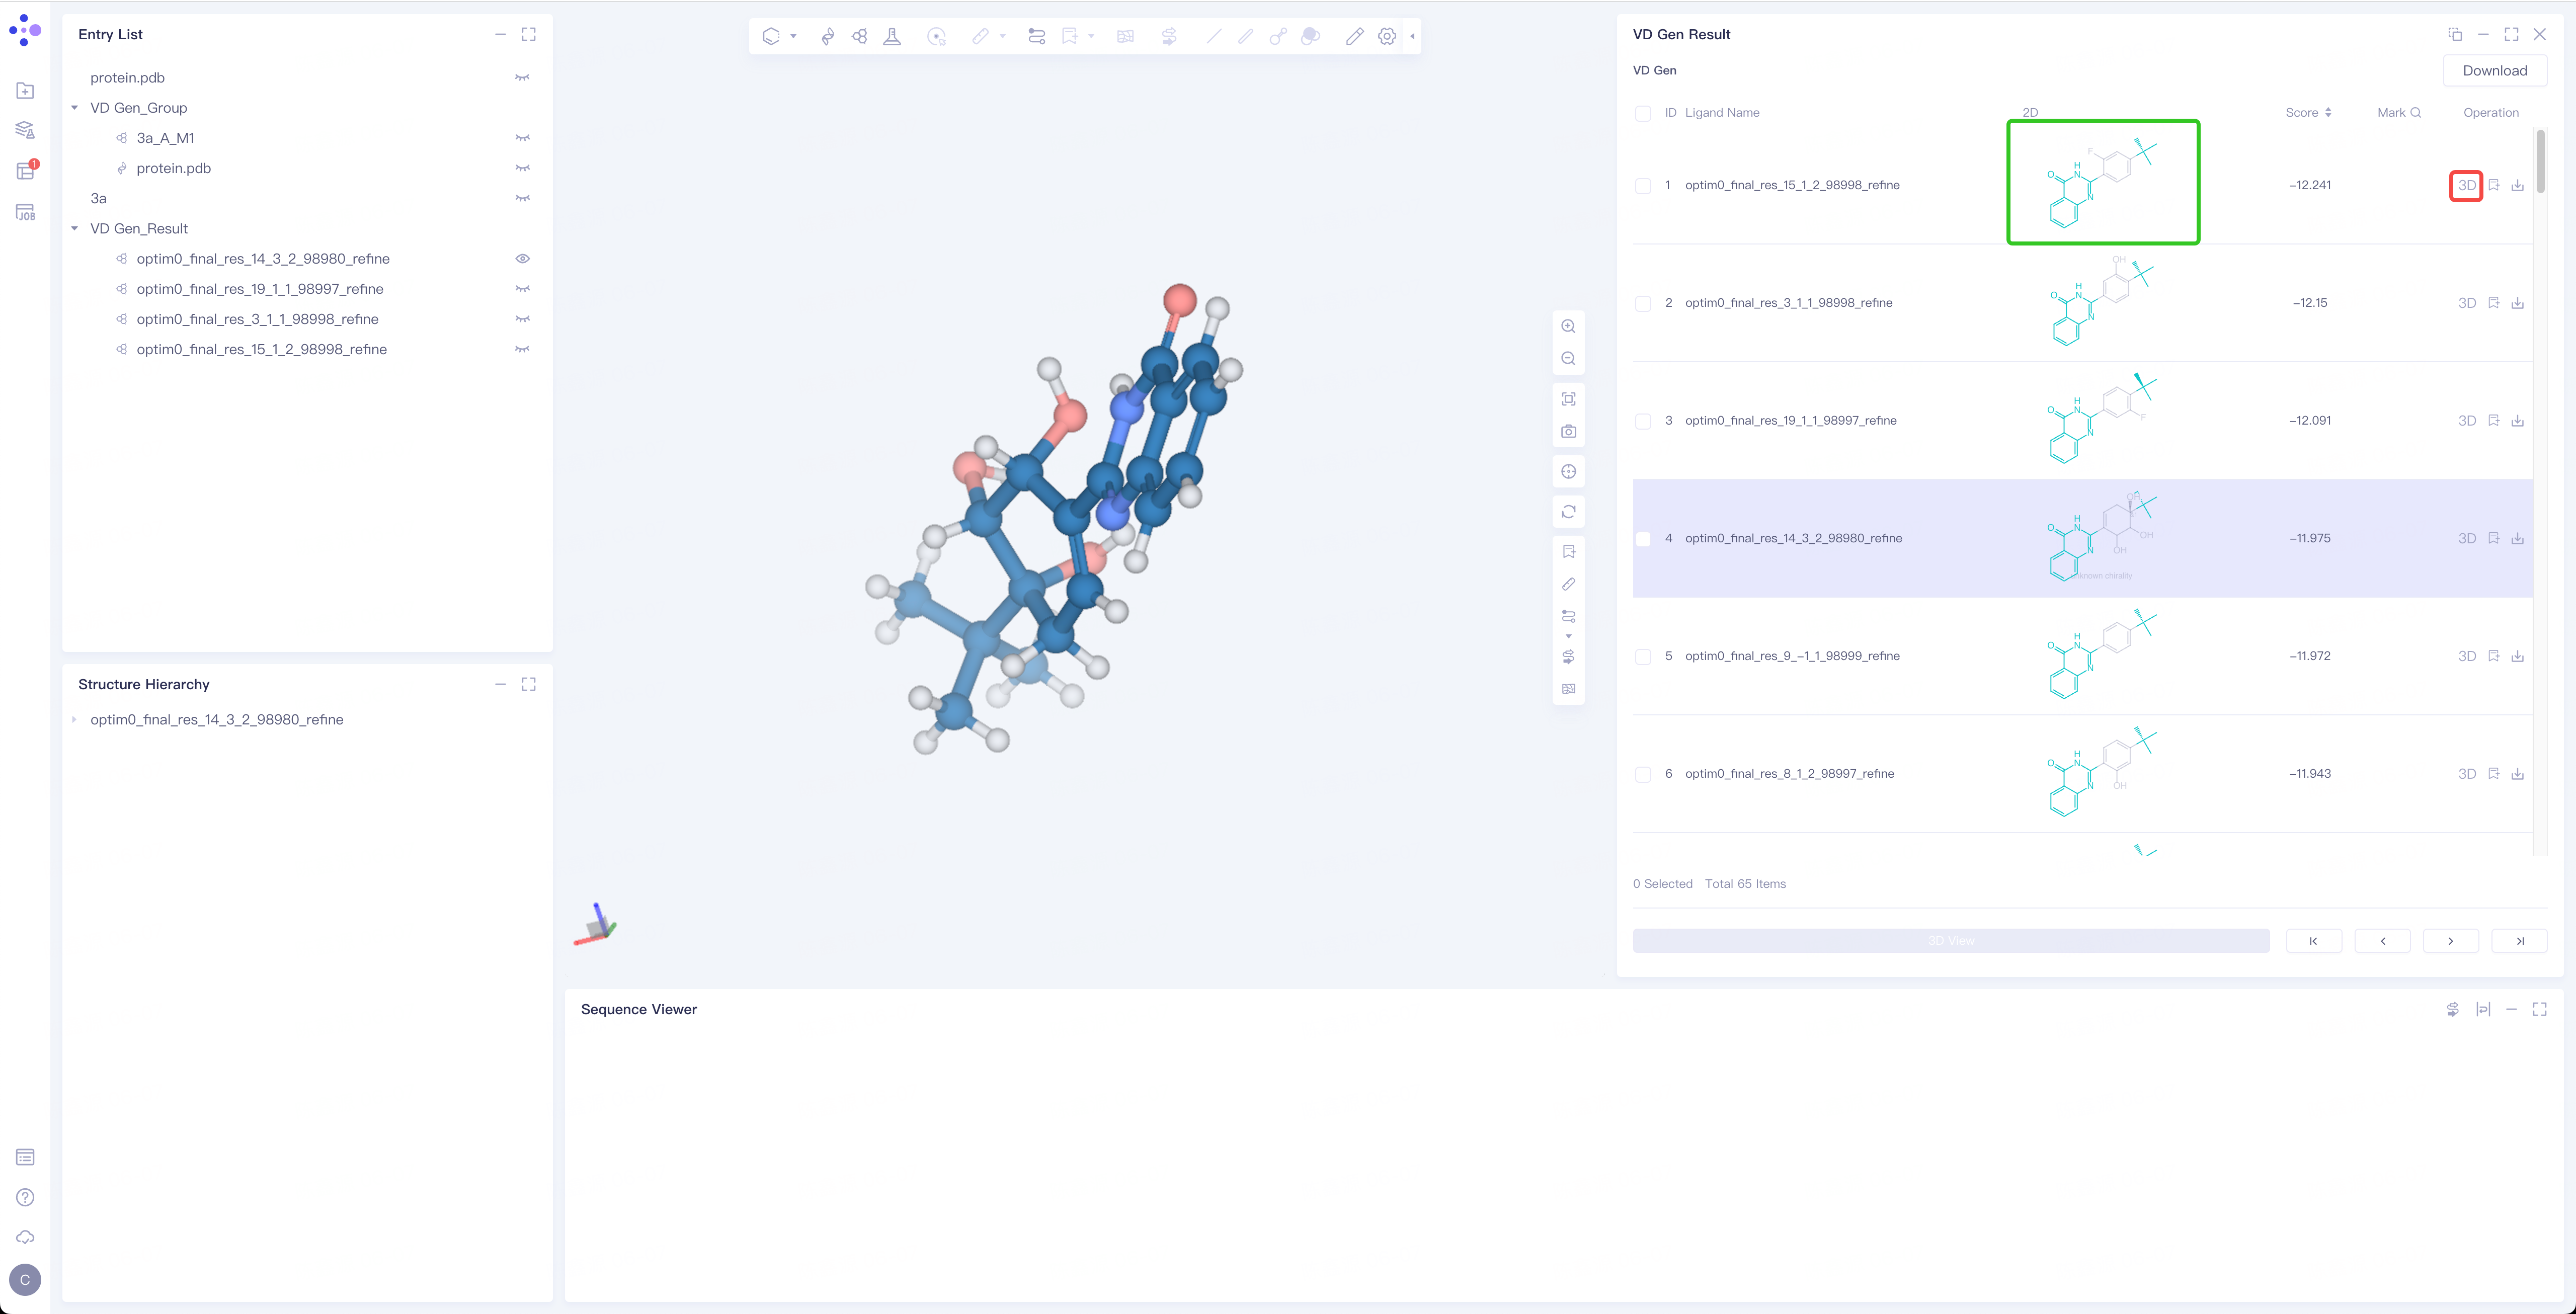Image resolution: width=2576 pixels, height=1314 pixels.
Task: Go to next results page
Action: tap(2450, 941)
